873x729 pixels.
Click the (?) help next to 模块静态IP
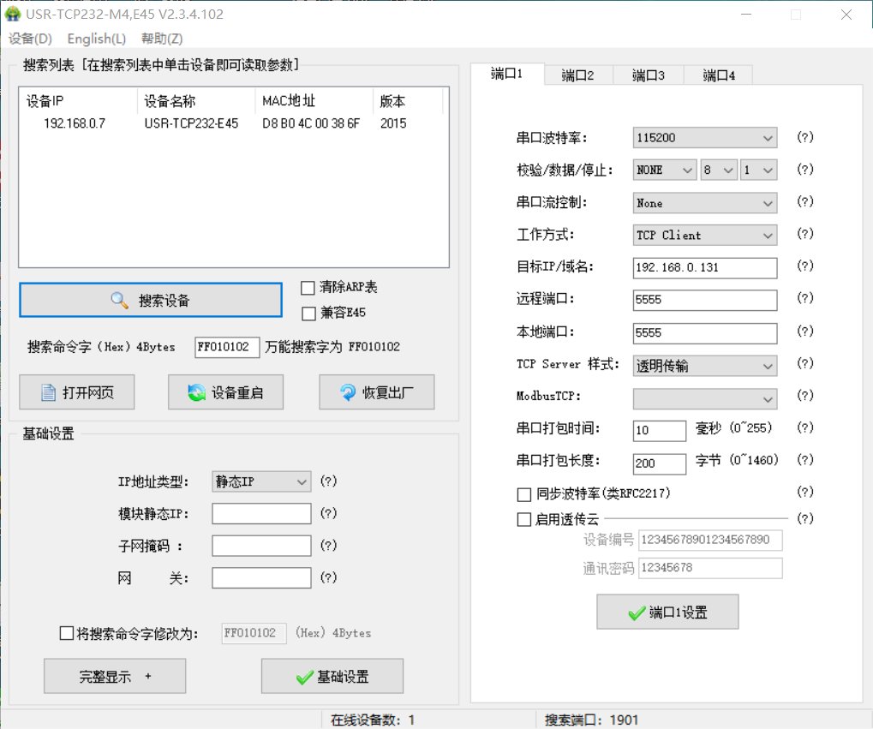pyautogui.click(x=328, y=513)
